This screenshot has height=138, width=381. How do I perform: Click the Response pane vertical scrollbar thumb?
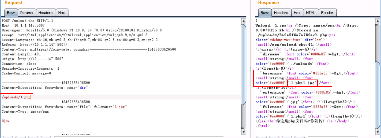coord(377,95)
